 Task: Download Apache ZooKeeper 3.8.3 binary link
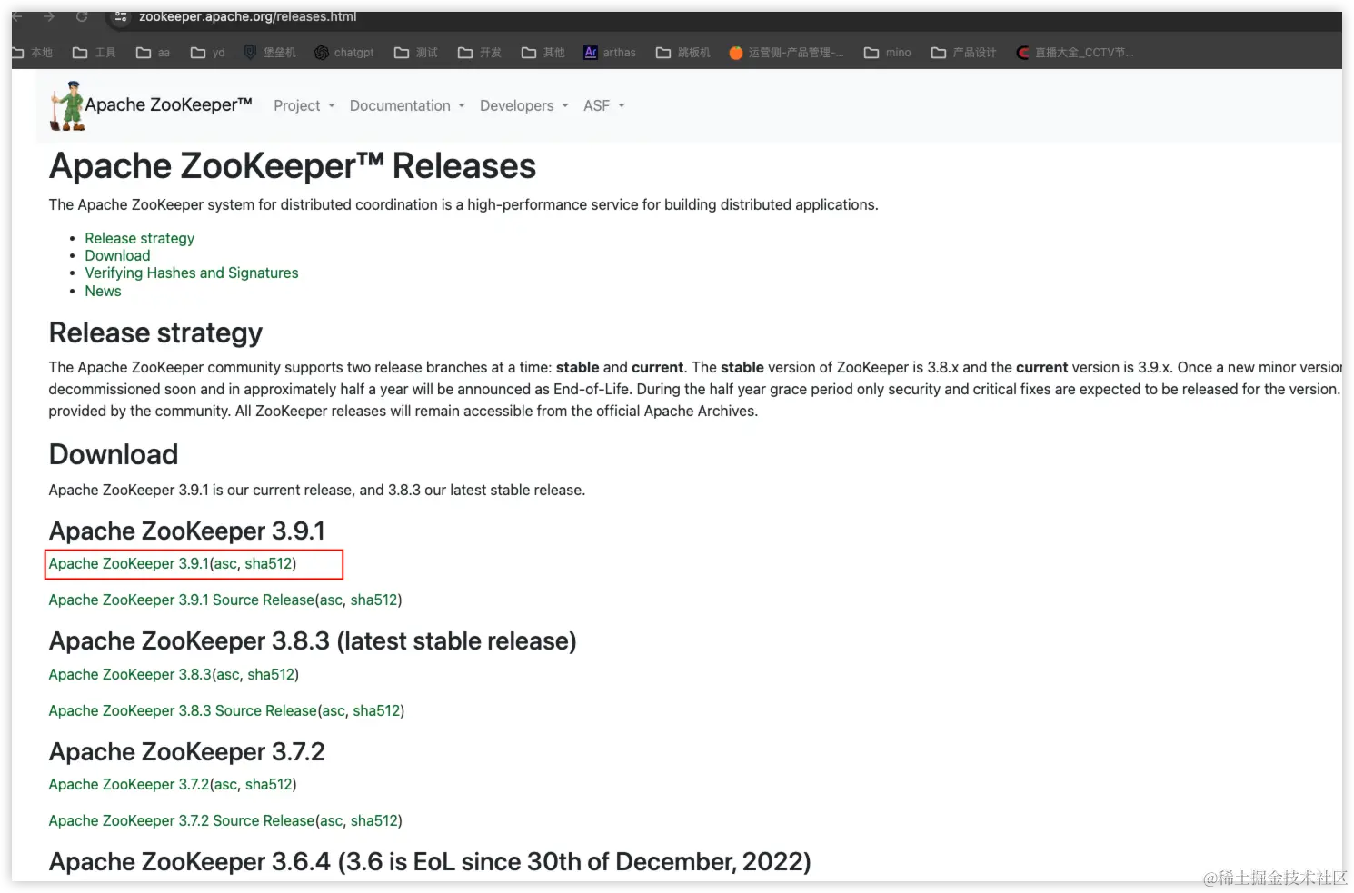(130, 675)
